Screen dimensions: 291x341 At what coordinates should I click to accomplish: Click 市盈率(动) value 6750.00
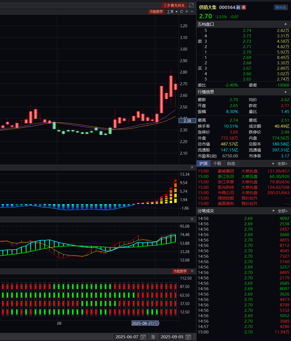click(x=230, y=156)
